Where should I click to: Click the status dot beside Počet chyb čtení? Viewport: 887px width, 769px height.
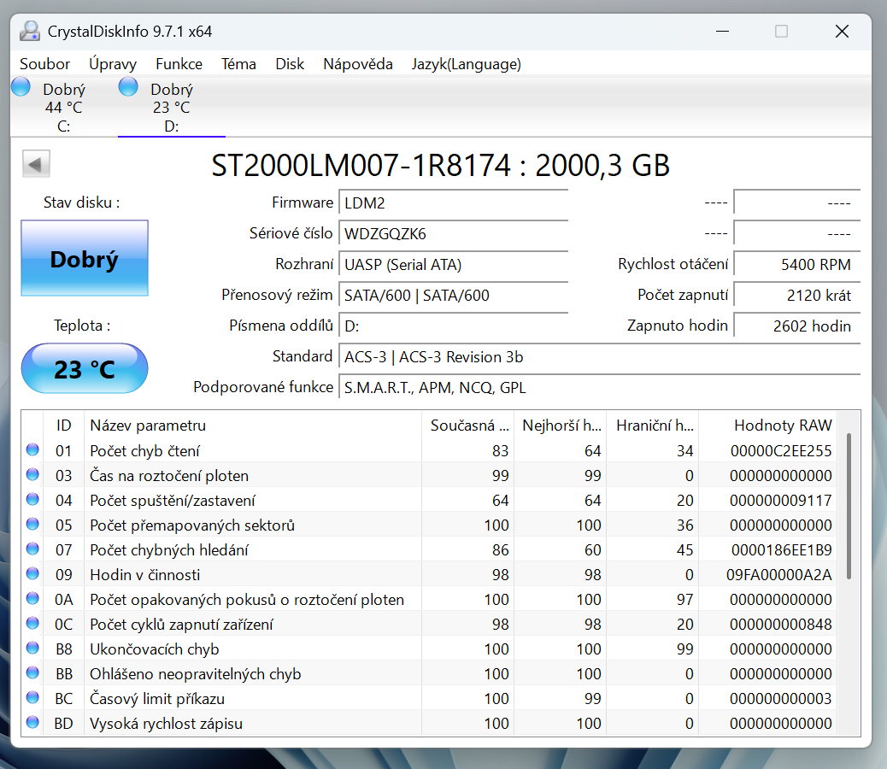32,450
